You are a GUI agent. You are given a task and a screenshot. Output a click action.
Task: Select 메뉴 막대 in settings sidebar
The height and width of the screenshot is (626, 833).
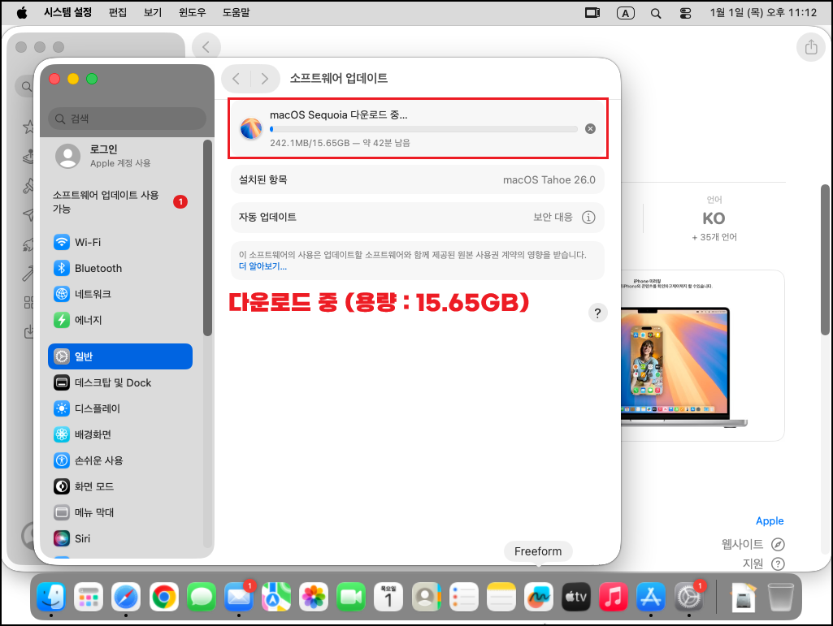coord(120,512)
